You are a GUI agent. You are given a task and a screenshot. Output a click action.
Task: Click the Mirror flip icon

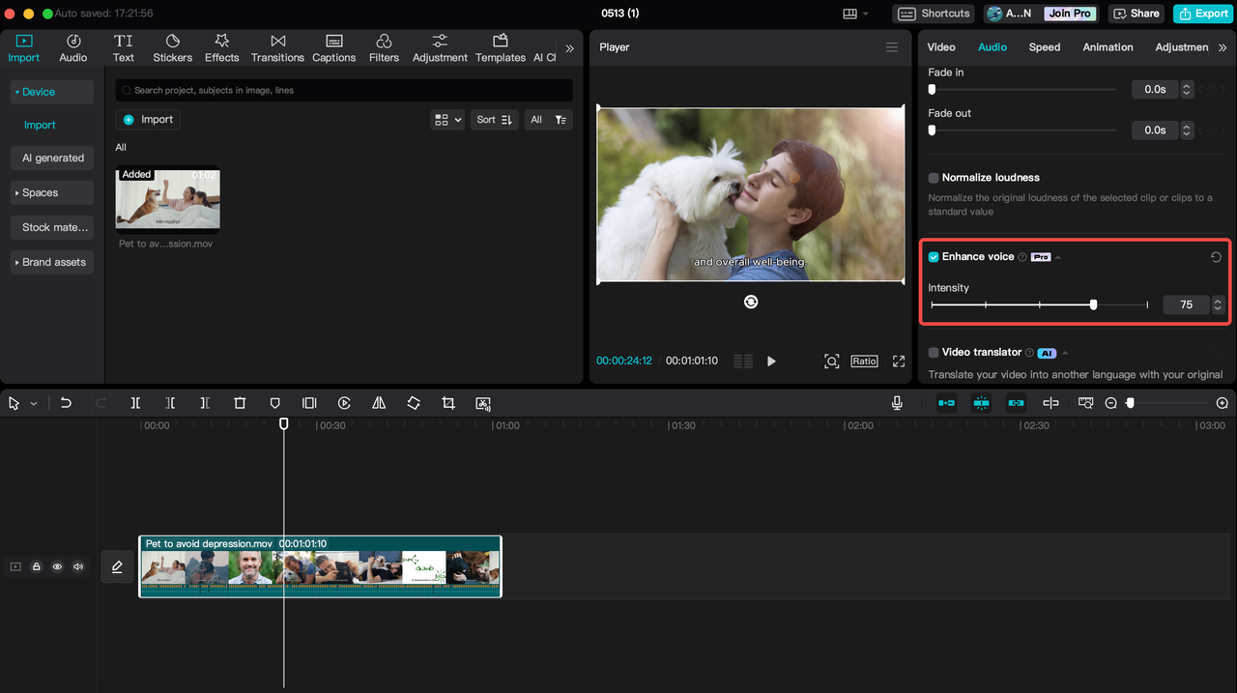pyautogui.click(x=379, y=403)
